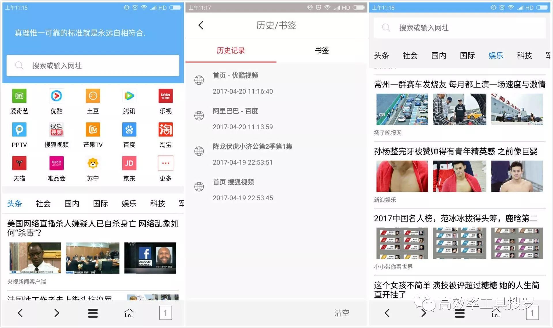Tap the Letv (乐视) icon
The image size is (553, 328).
pos(166,96)
